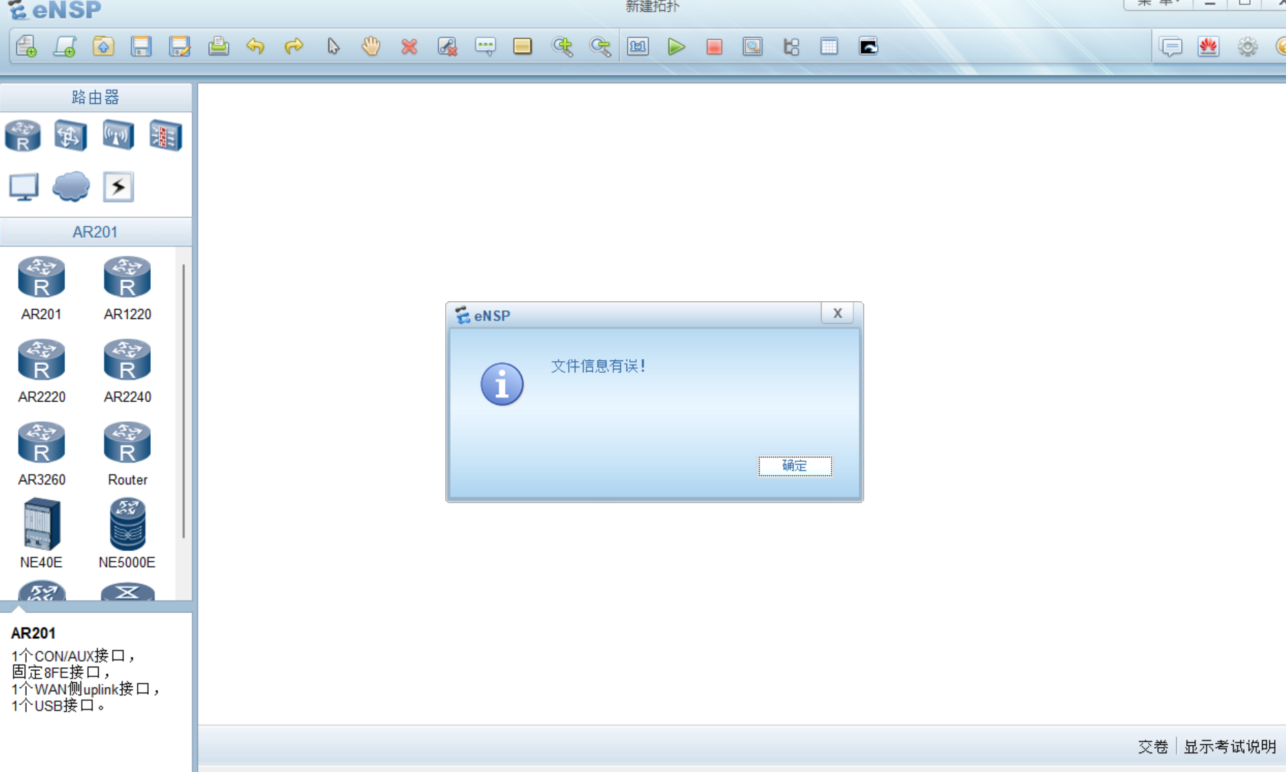Click the 路由器 category header
Image resolution: width=1286 pixels, height=772 pixels.
coord(96,97)
